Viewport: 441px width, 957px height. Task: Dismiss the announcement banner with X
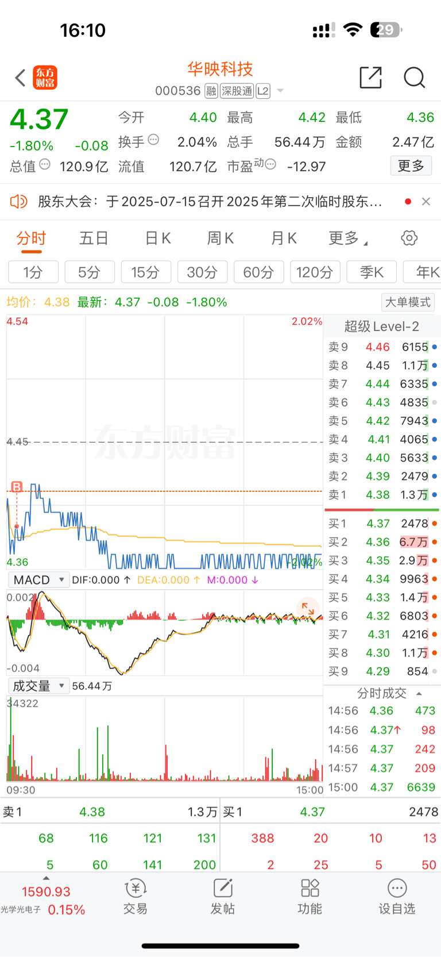425,201
